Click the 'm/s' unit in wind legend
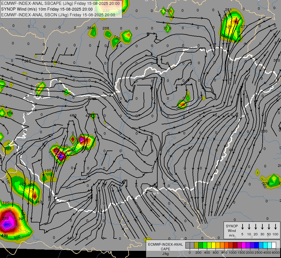 tap(232, 235)
